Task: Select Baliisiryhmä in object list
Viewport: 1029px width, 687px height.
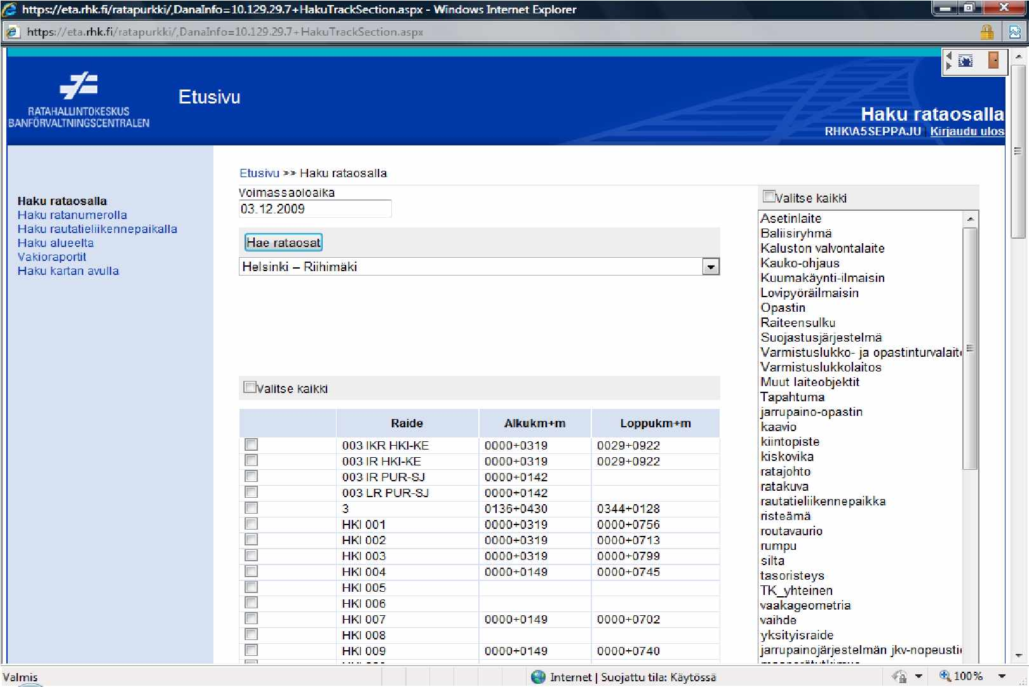Action: [796, 234]
